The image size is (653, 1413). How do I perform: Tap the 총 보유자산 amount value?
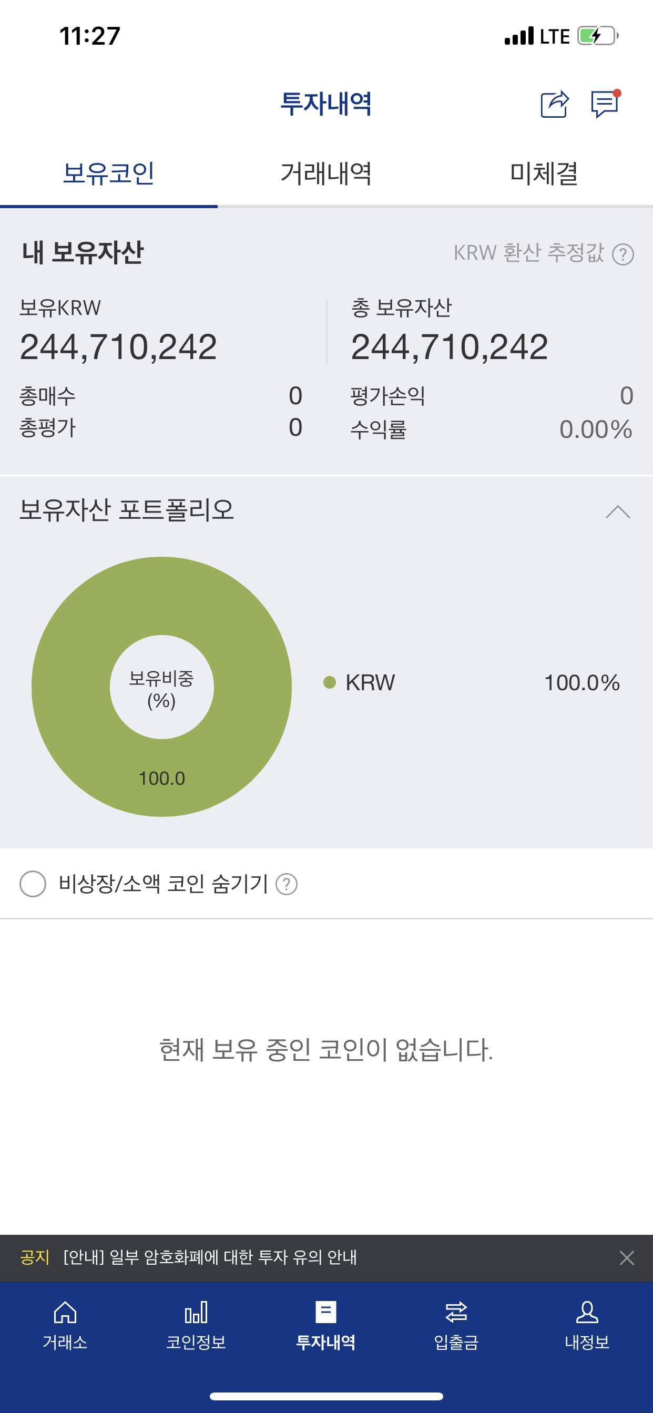(x=450, y=347)
